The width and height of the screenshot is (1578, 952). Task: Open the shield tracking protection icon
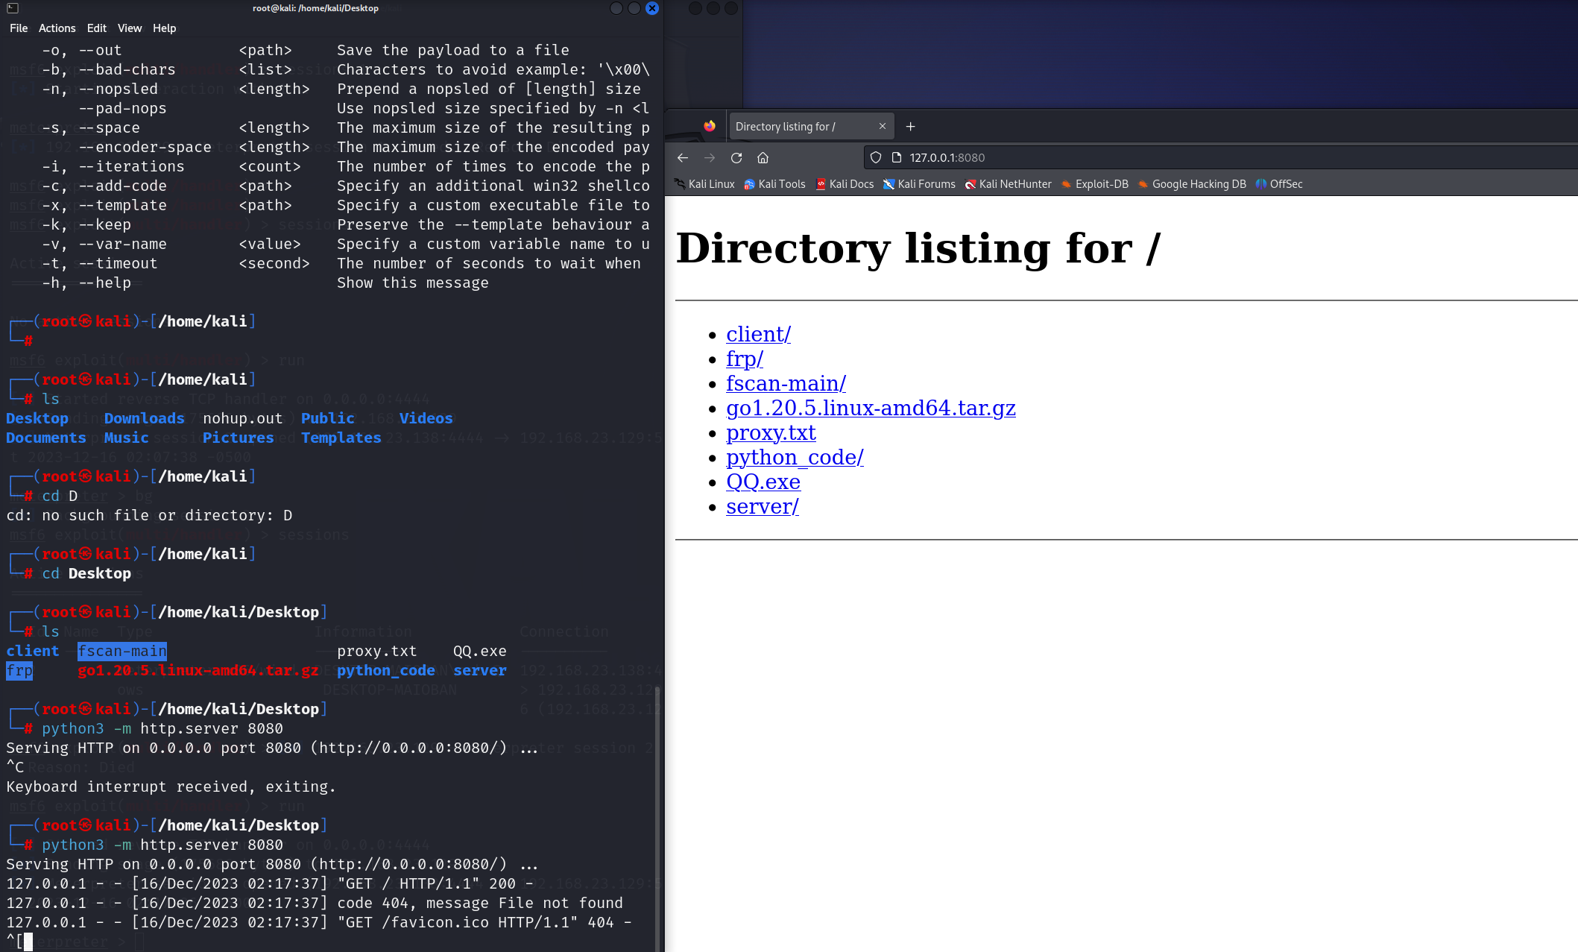coord(876,157)
